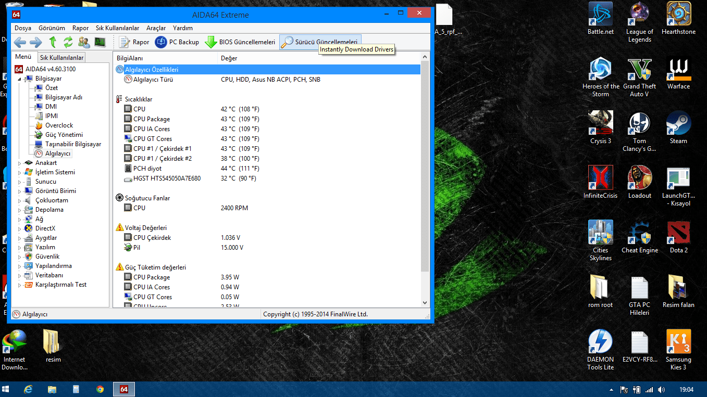
Task: Open the Steam desktop shortcut
Action: [x=678, y=128]
